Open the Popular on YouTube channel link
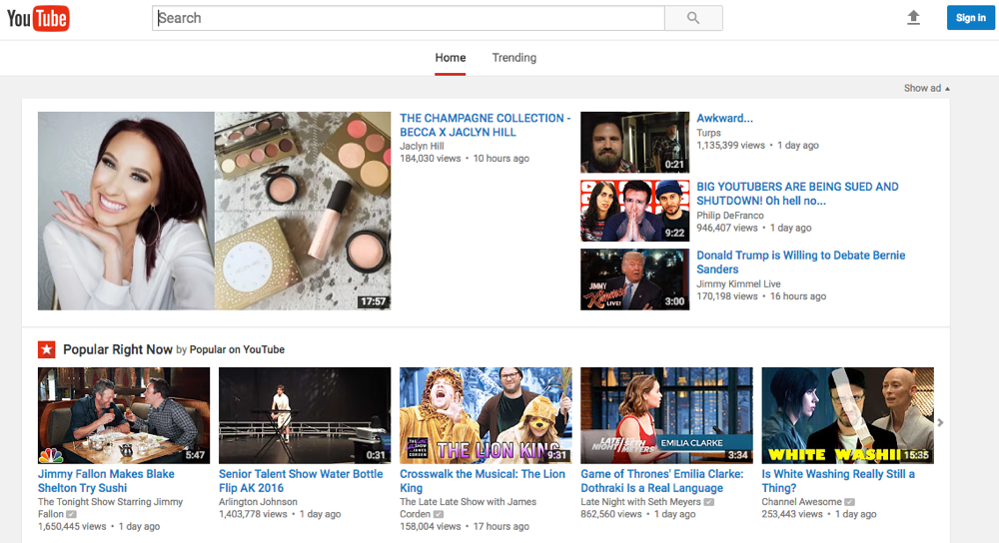Image resolution: width=999 pixels, height=543 pixels. point(237,349)
